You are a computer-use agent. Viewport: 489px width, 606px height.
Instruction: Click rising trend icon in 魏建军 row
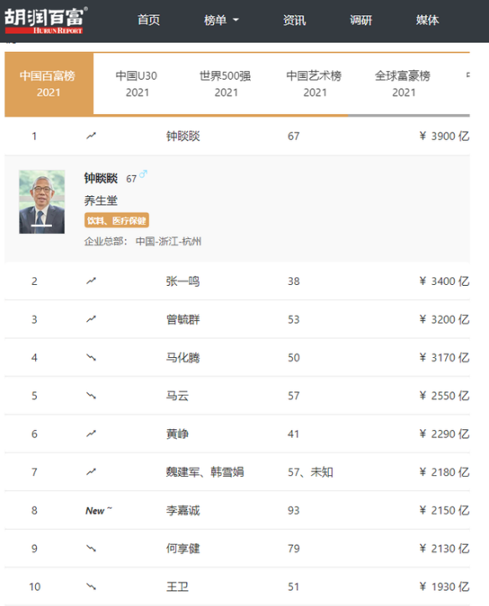(x=91, y=472)
